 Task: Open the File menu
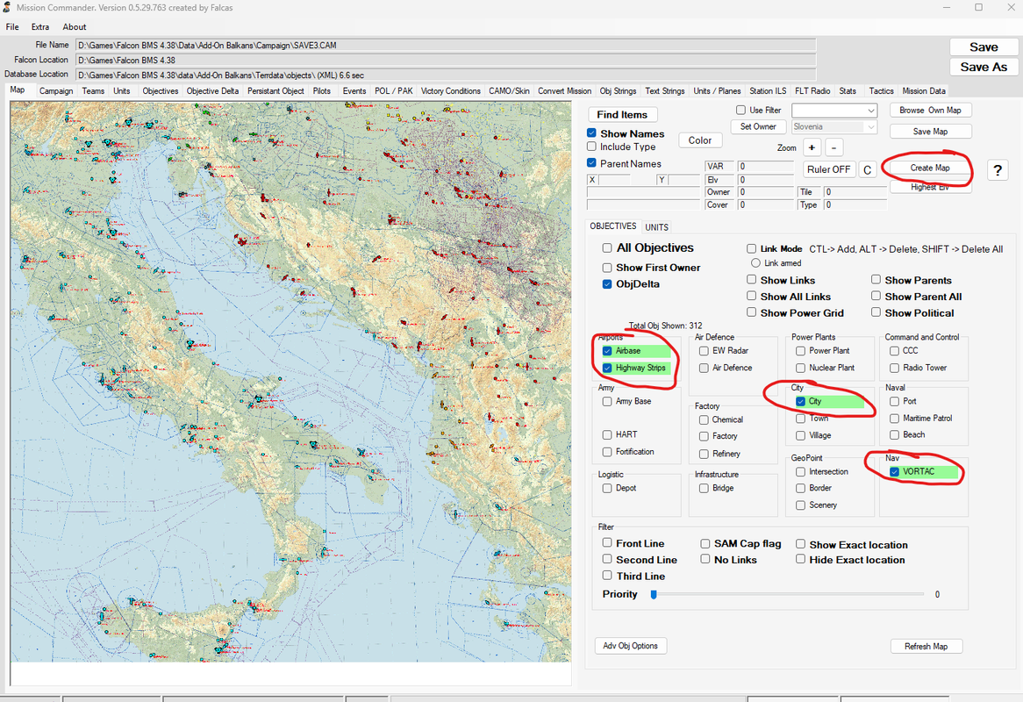click(12, 26)
